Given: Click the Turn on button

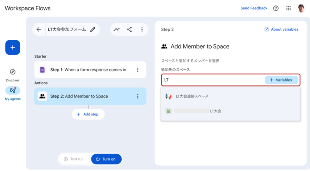Looking at the screenshot, I should click(x=106, y=159).
